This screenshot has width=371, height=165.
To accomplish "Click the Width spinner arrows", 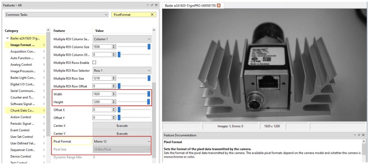I will pos(114,94).
